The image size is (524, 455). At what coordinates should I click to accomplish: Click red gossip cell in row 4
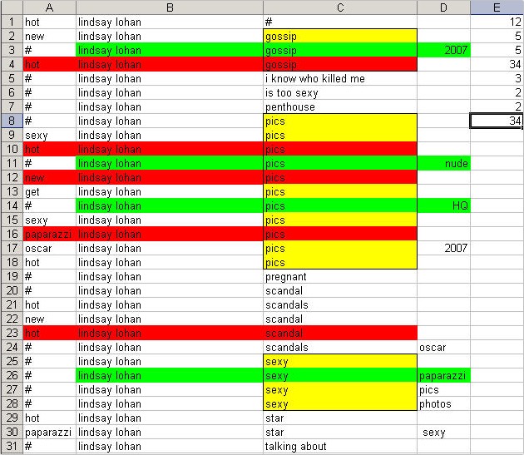pyautogui.click(x=340, y=64)
